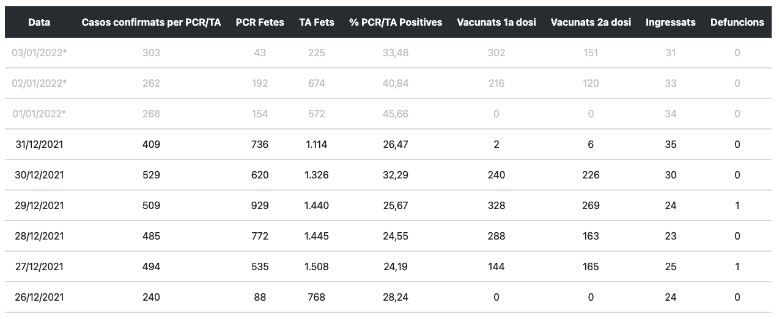Click the Data column header

39,22
